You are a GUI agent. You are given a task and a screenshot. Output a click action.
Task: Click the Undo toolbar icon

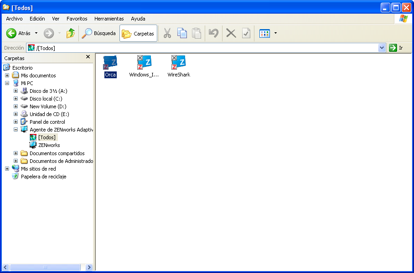(x=213, y=33)
